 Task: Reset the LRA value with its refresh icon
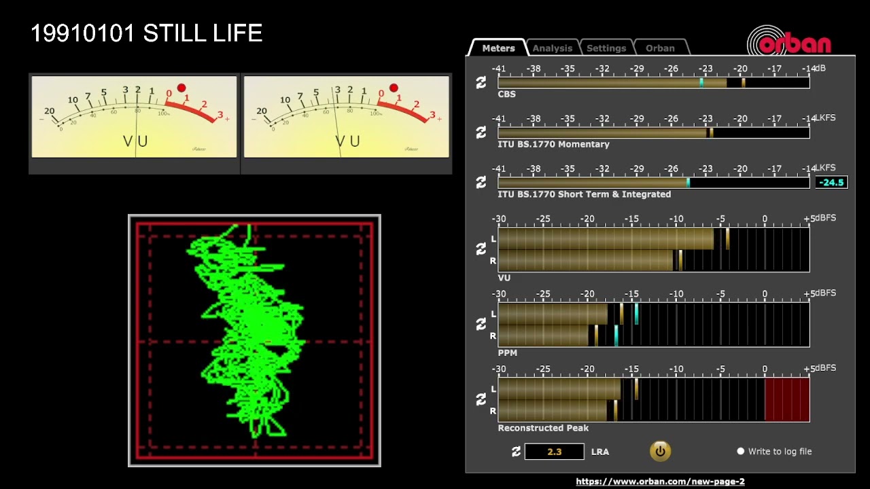(x=516, y=452)
